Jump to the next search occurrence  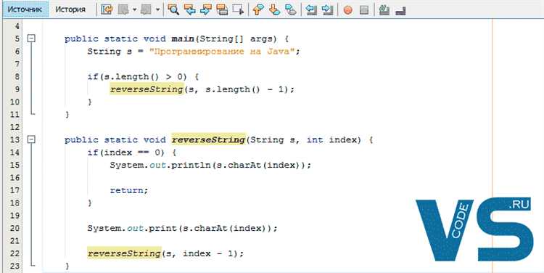(x=206, y=9)
